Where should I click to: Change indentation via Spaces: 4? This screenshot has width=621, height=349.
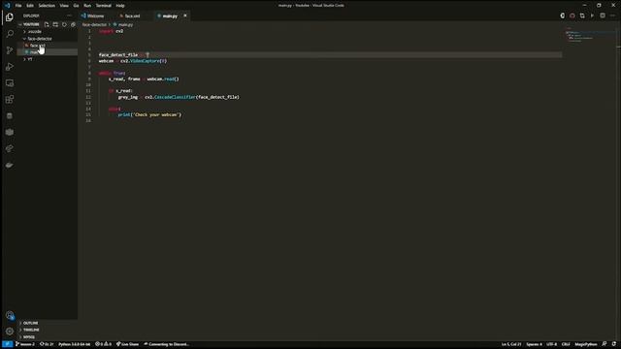point(535,344)
